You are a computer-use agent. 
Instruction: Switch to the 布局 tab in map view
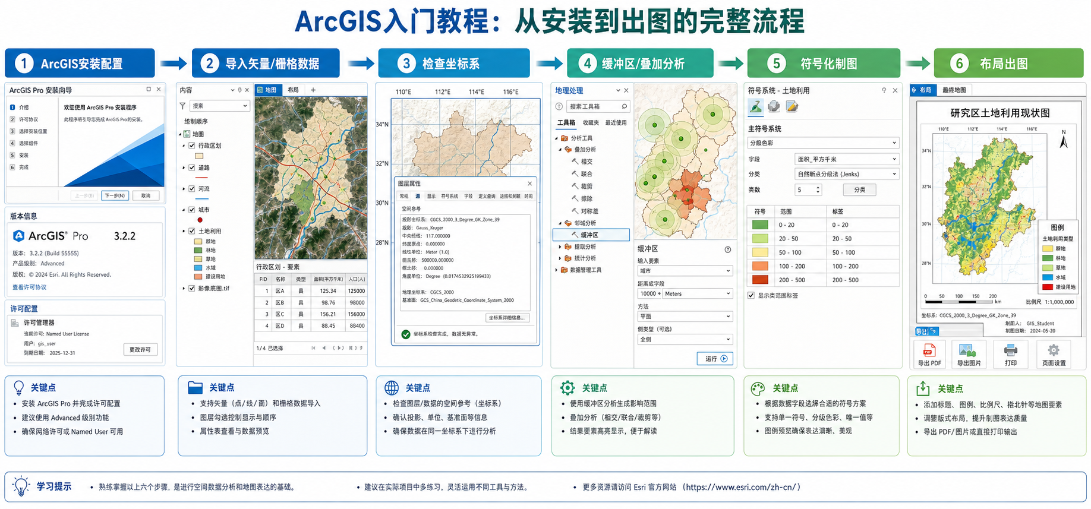click(x=293, y=90)
